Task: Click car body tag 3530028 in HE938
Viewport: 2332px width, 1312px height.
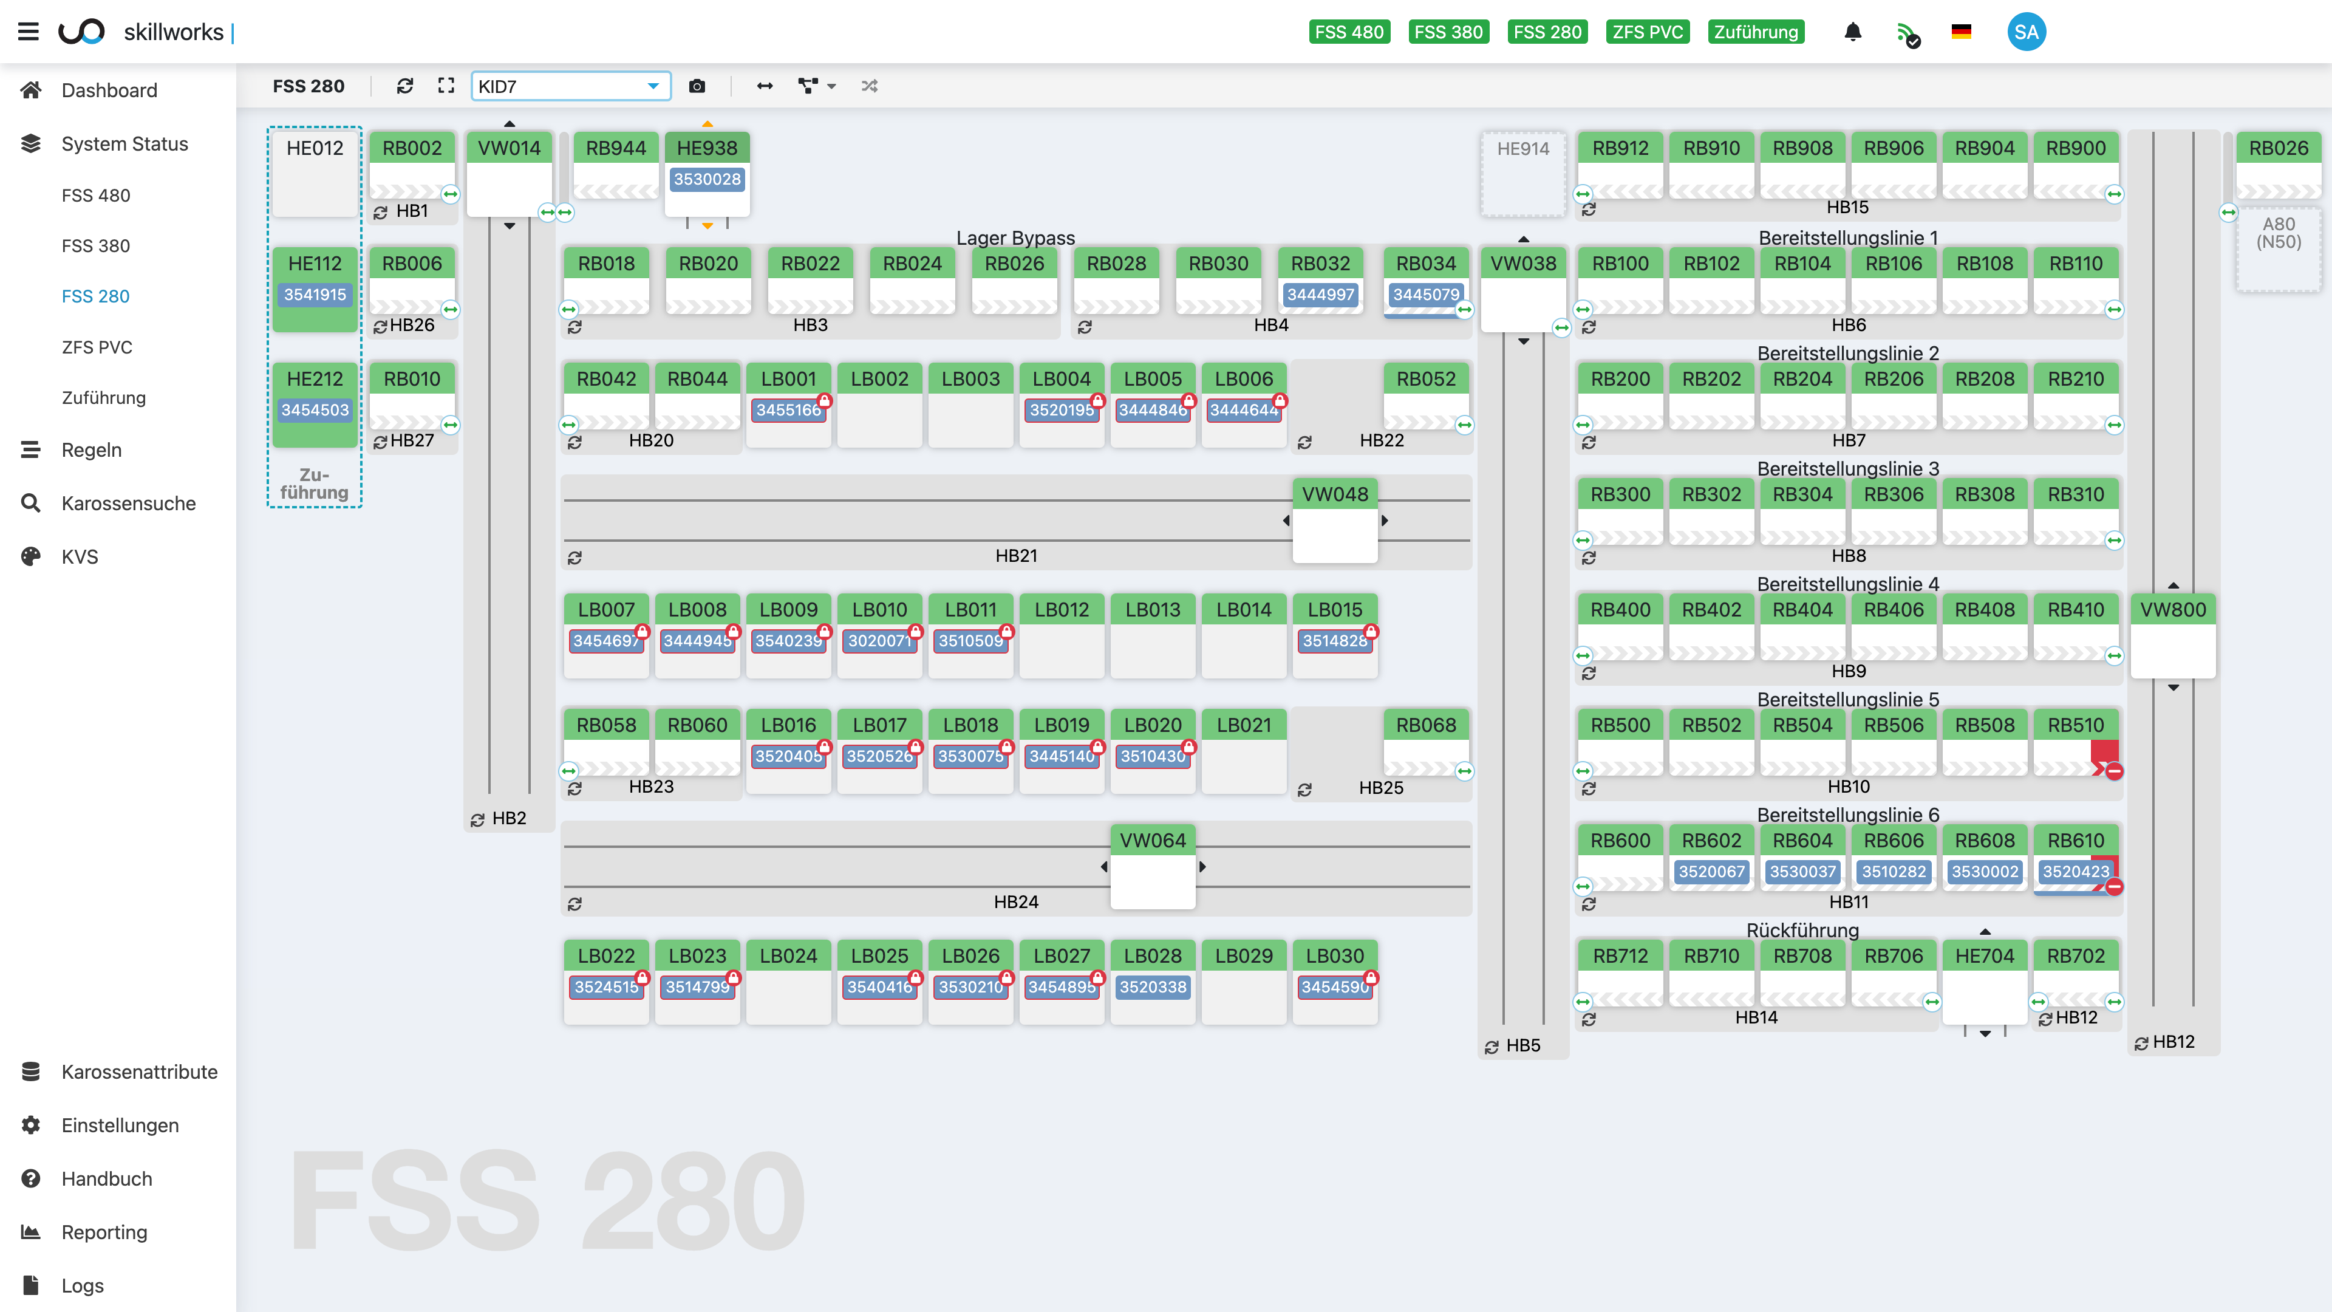Action: click(707, 179)
